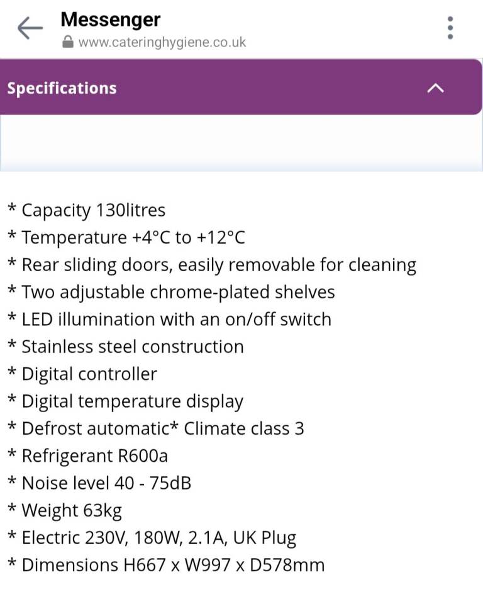Tap the padlock security icon
Screen dimensions: 483x592
[x=67, y=42]
